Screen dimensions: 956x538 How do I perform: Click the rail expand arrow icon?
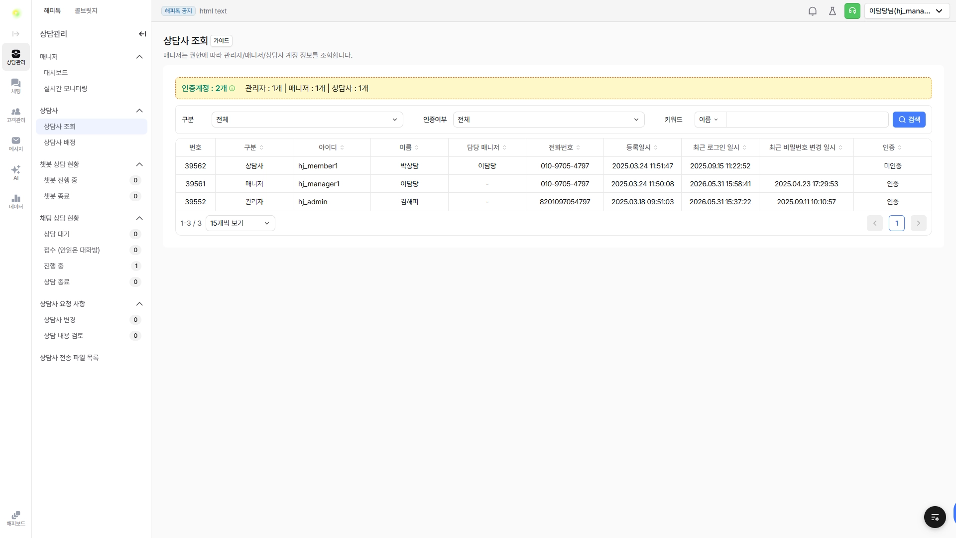16,34
